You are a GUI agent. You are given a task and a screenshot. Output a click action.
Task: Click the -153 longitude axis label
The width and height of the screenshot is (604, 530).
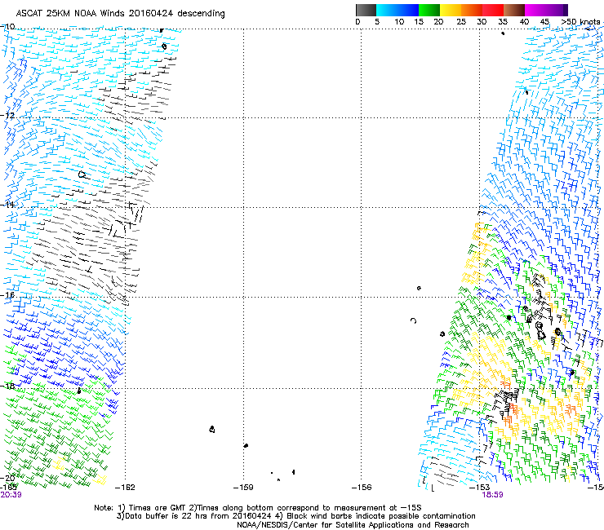click(x=480, y=488)
